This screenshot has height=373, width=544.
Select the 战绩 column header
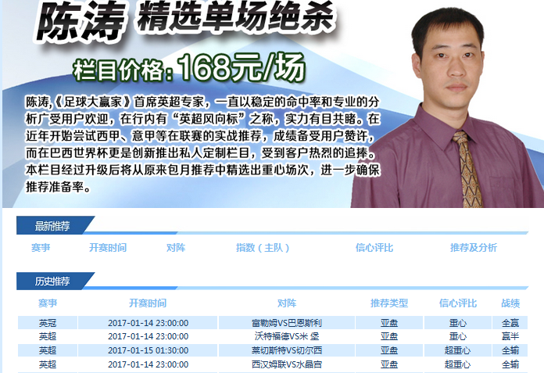[x=510, y=303]
